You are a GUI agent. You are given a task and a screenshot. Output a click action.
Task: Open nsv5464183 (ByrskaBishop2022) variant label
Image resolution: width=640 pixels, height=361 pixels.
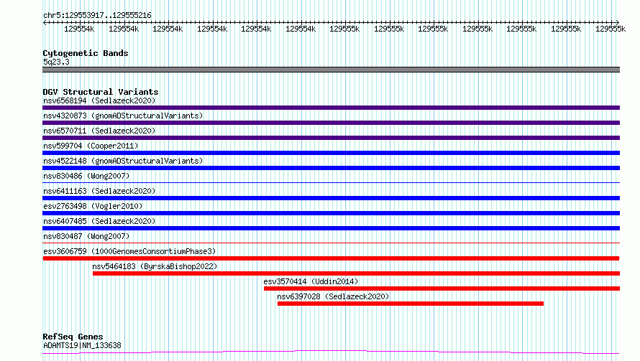155,266
